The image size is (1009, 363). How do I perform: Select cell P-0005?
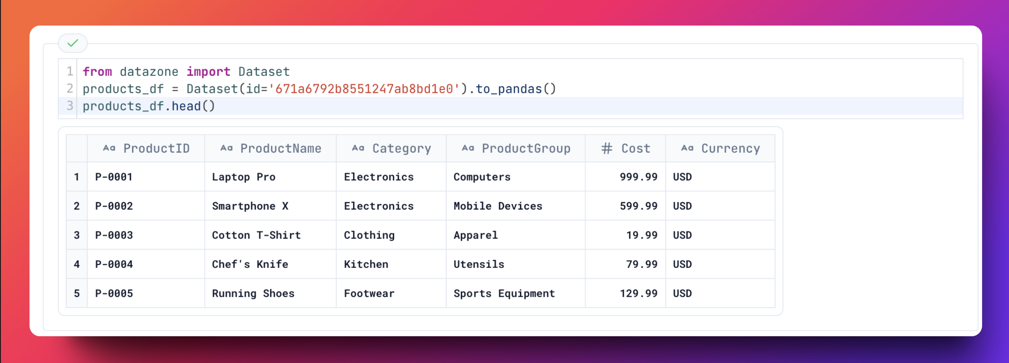146,293
